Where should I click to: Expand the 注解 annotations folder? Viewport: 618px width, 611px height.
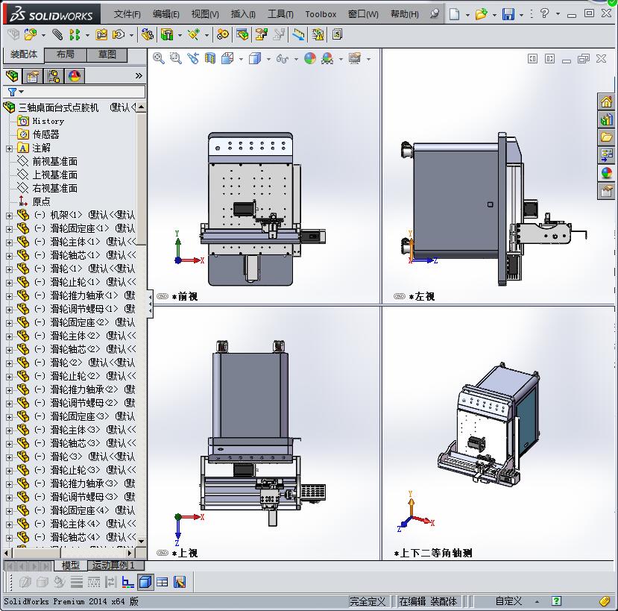[x=9, y=148]
